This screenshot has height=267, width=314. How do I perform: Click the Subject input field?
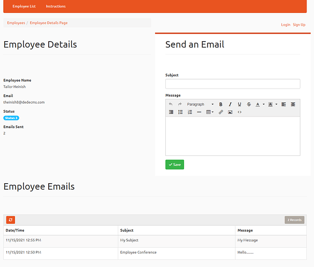point(233,84)
